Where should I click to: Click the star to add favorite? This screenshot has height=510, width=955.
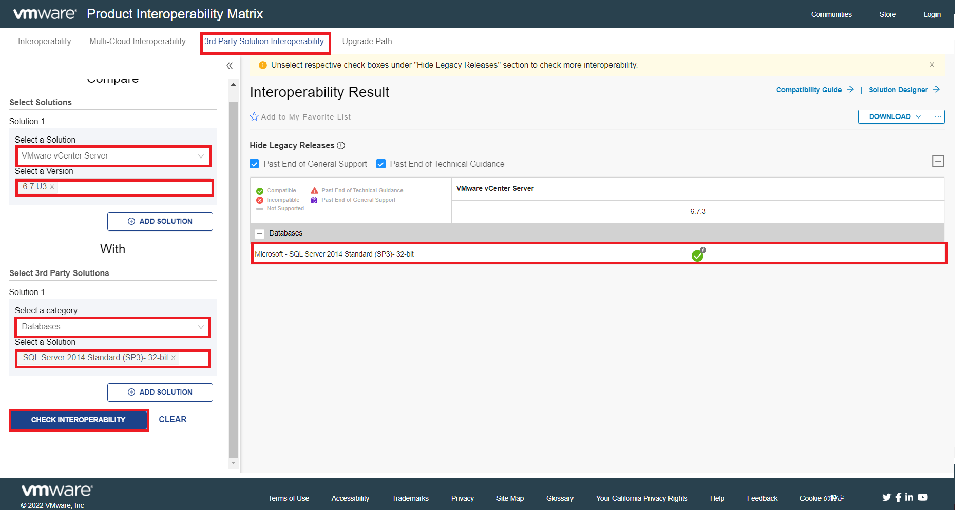point(254,116)
